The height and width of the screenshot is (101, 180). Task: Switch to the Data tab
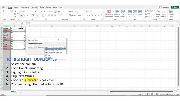[x=42, y=7]
